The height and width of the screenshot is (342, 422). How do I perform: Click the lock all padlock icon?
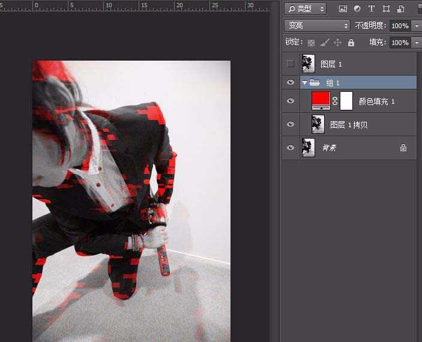(x=351, y=43)
